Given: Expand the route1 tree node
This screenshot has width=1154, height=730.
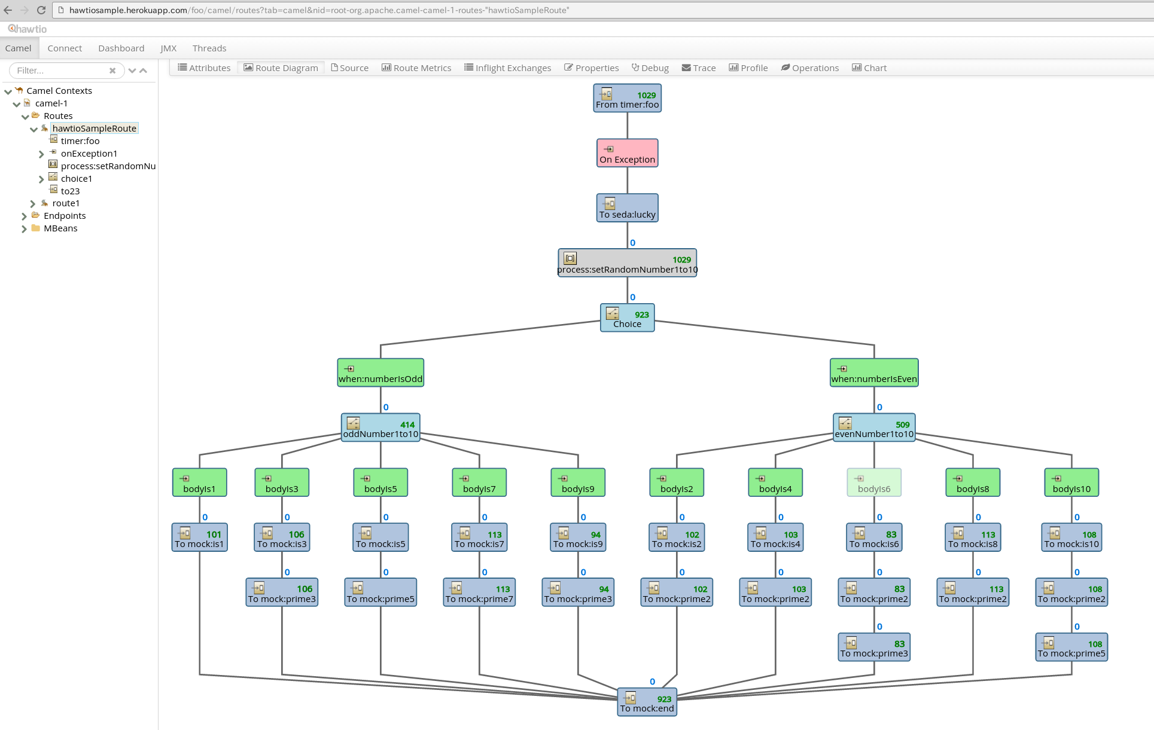Looking at the screenshot, I should tap(32, 203).
